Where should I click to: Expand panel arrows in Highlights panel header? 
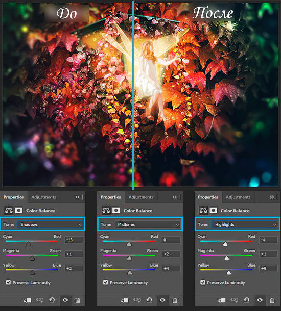(x=272, y=197)
